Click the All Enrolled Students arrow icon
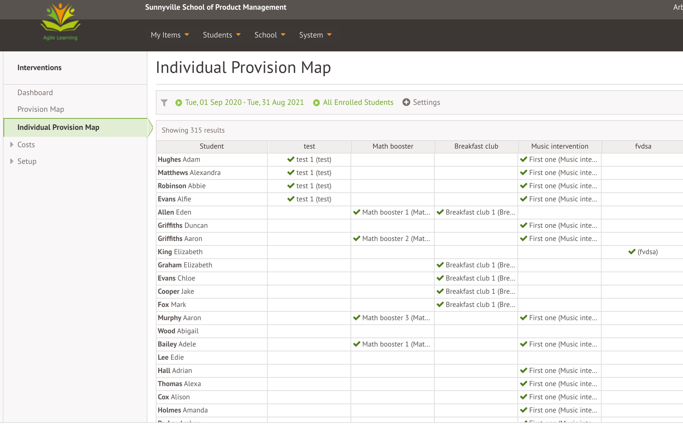The image size is (683, 425). tap(316, 103)
